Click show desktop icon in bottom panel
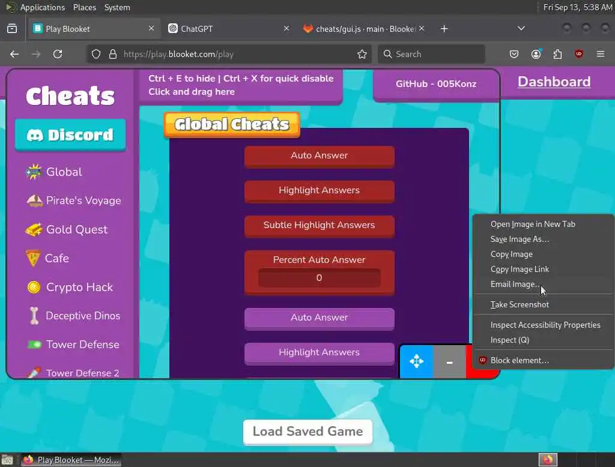615x467 pixels. (7, 460)
